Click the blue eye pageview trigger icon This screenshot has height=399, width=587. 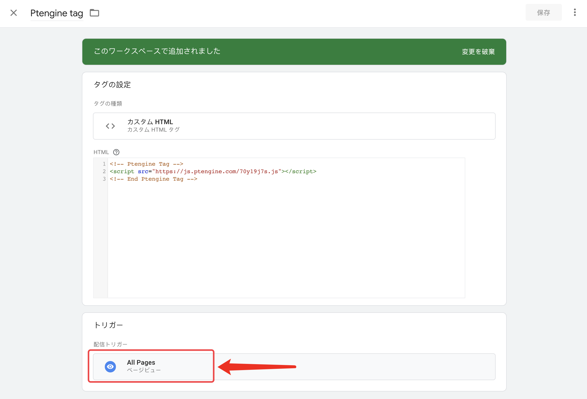(x=110, y=366)
